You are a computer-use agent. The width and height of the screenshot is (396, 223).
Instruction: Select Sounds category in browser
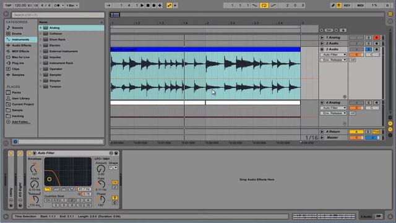[17, 28]
